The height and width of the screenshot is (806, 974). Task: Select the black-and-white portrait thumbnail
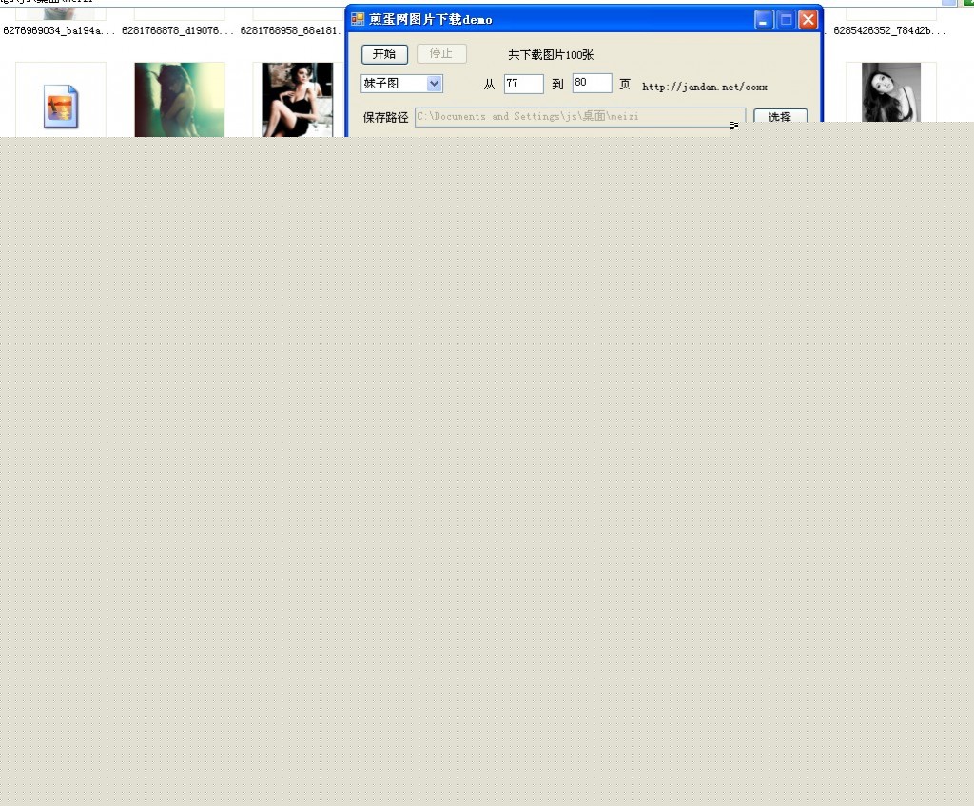point(890,92)
